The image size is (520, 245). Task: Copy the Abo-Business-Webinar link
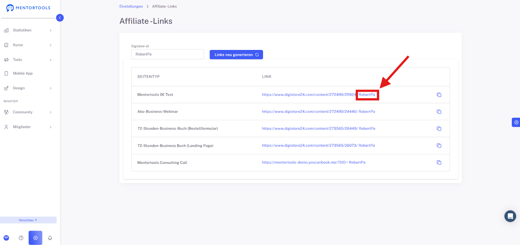click(439, 112)
